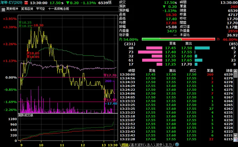Click the 振幅 value +5.08
Image resolution: width=238 pixels, height=147 pixels.
[x=171, y=27]
